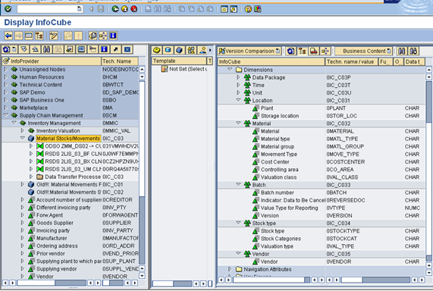
Task: Click the hierarchy tree icon in application toolbar
Action: click(39, 36)
